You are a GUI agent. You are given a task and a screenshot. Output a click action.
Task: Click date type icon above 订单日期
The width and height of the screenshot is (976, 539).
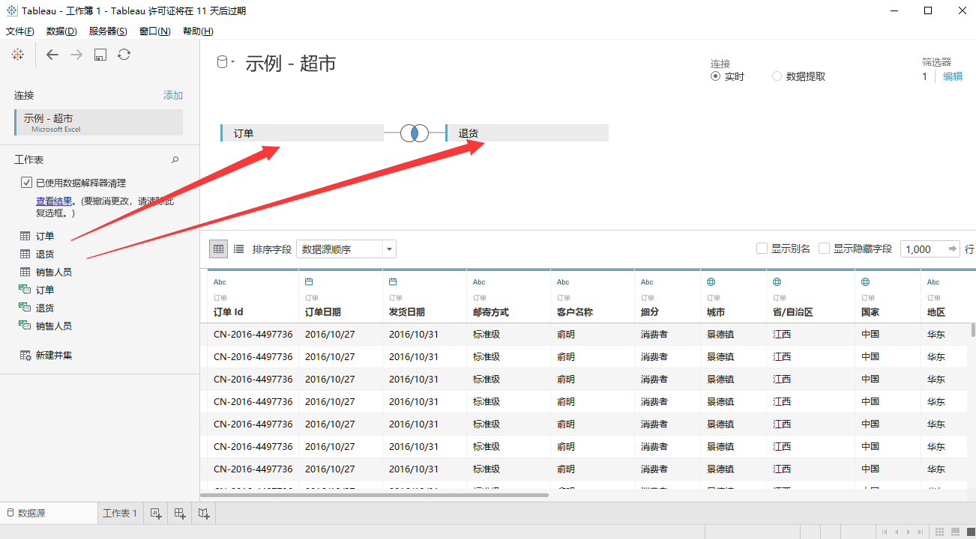pos(309,282)
